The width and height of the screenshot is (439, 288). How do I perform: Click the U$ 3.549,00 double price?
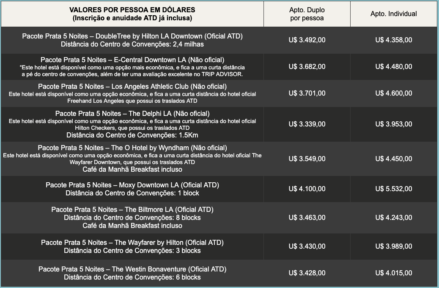click(x=307, y=159)
